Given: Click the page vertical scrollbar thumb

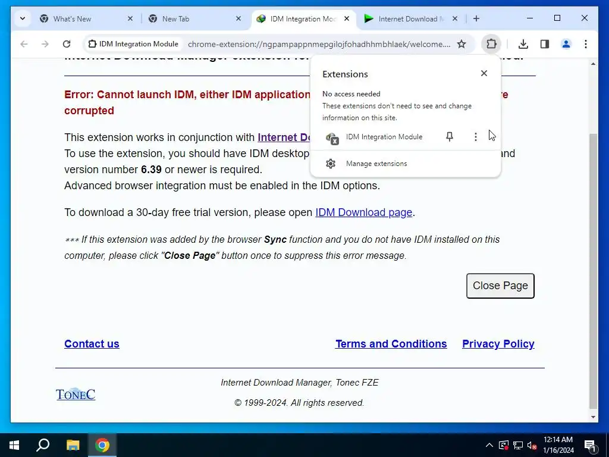Looking at the screenshot, I should tap(593, 271).
